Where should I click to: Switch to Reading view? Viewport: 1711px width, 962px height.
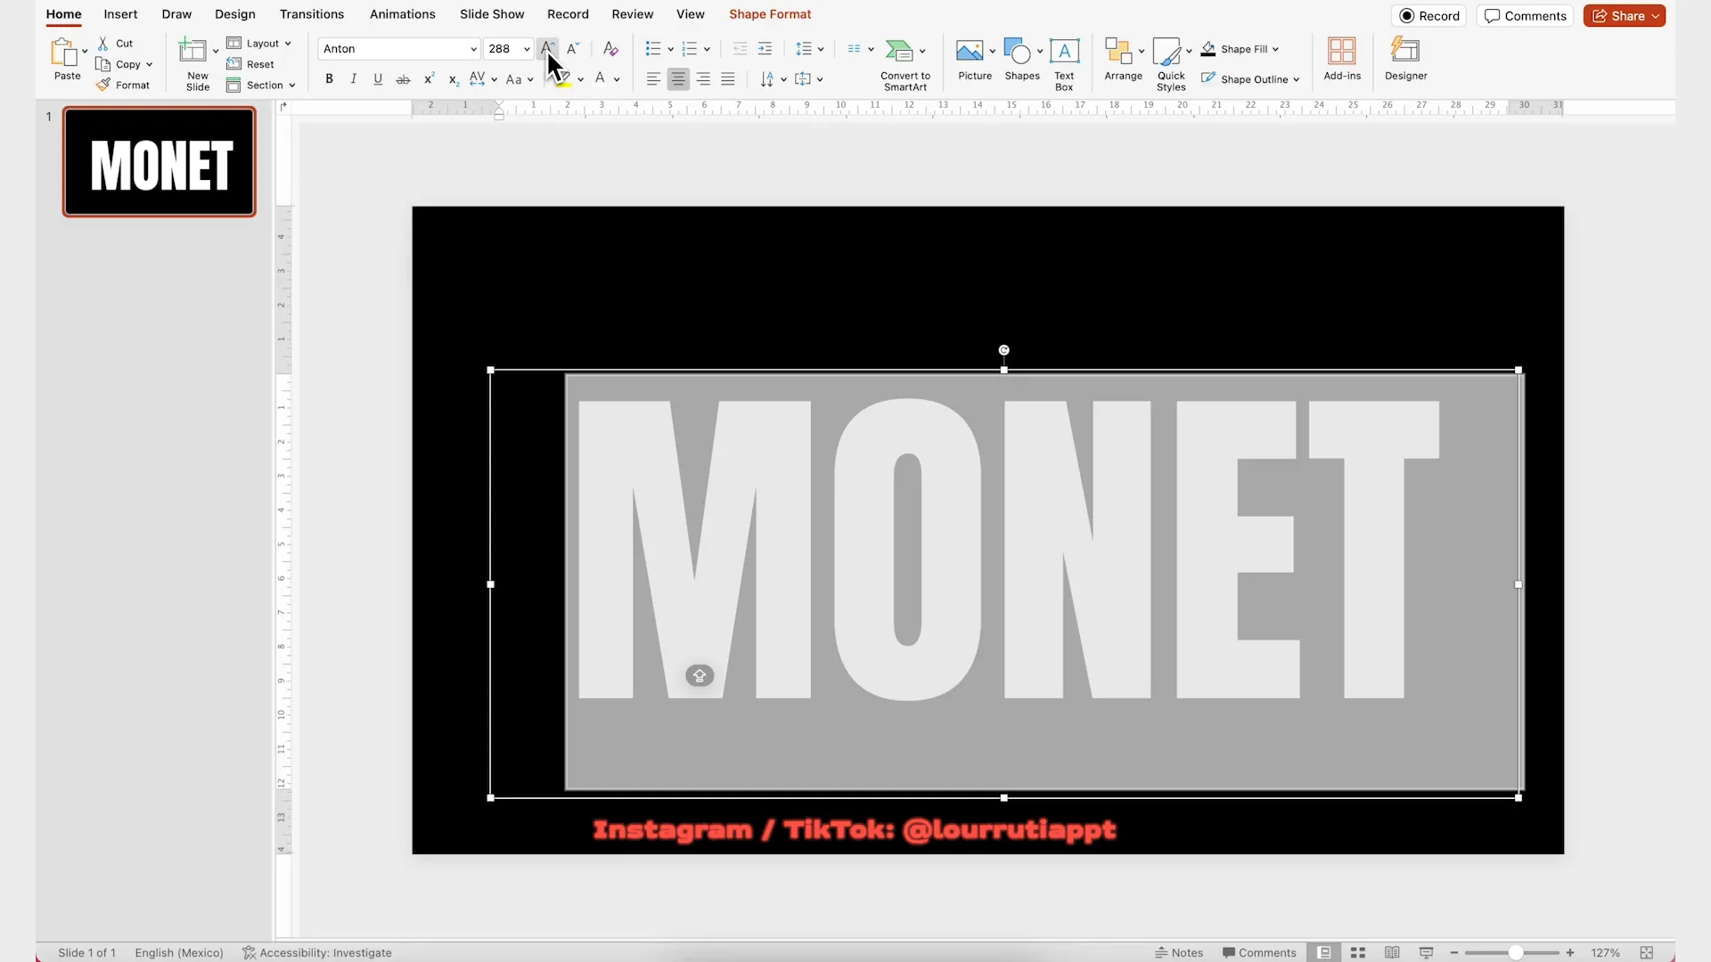(x=1392, y=952)
